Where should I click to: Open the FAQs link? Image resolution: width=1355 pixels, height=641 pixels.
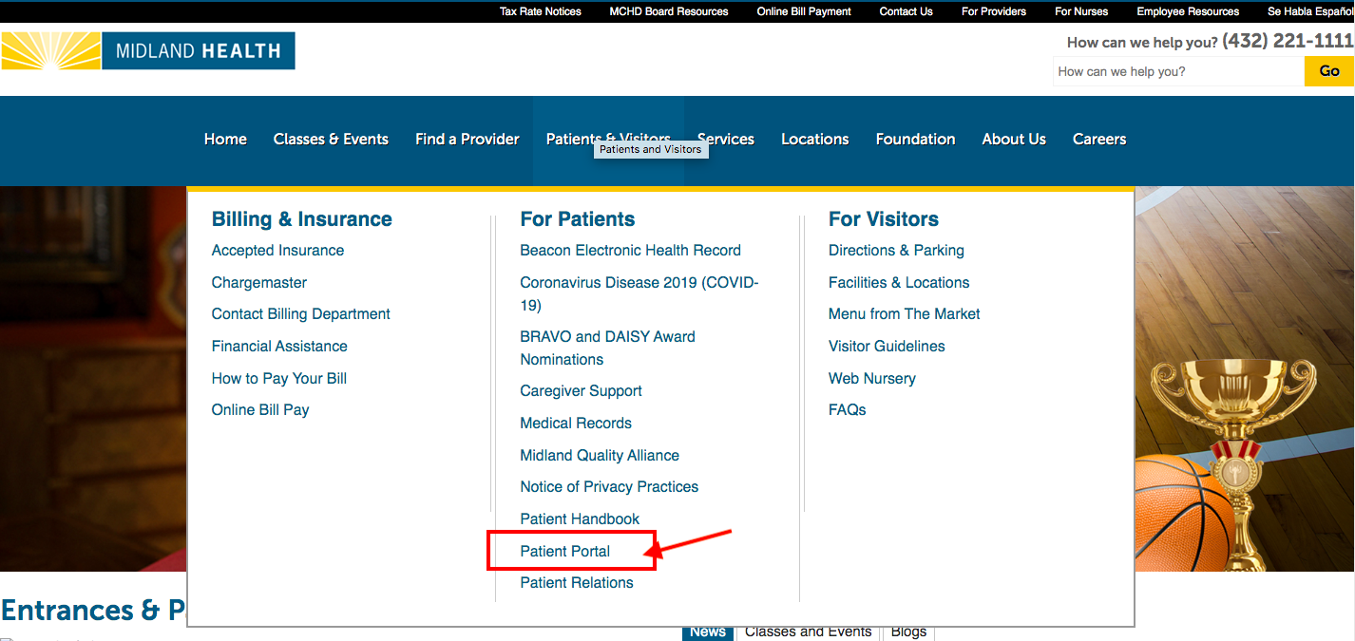pyautogui.click(x=848, y=410)
